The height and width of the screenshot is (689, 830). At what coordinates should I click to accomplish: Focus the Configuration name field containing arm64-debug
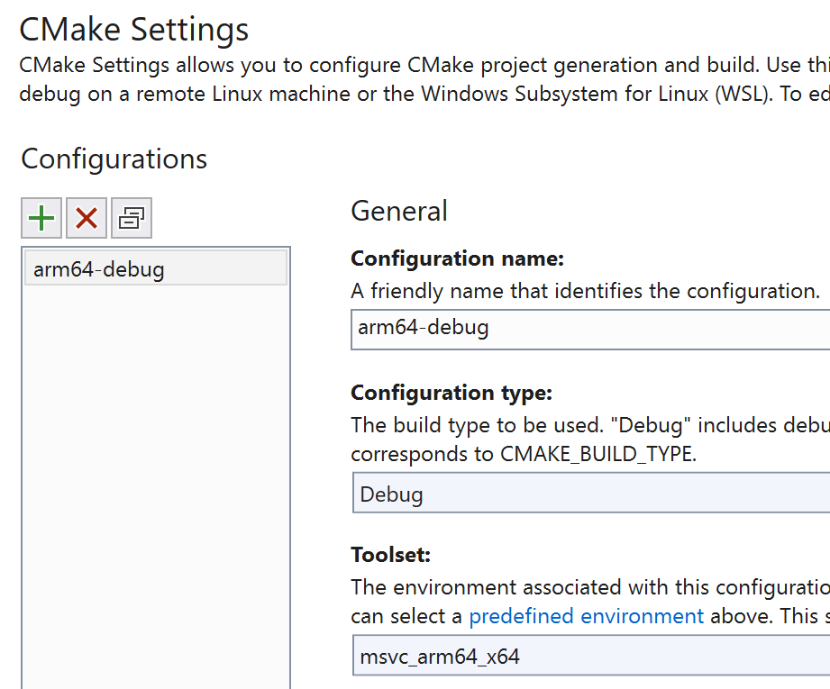590,329
